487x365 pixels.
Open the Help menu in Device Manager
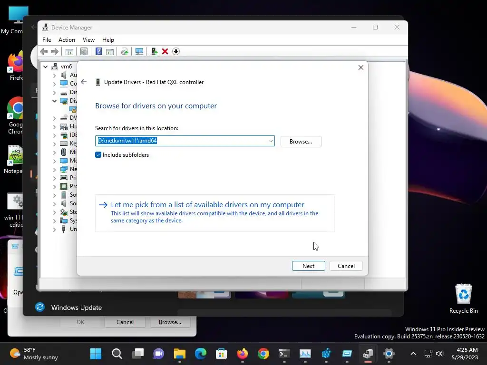click(108, 40)
